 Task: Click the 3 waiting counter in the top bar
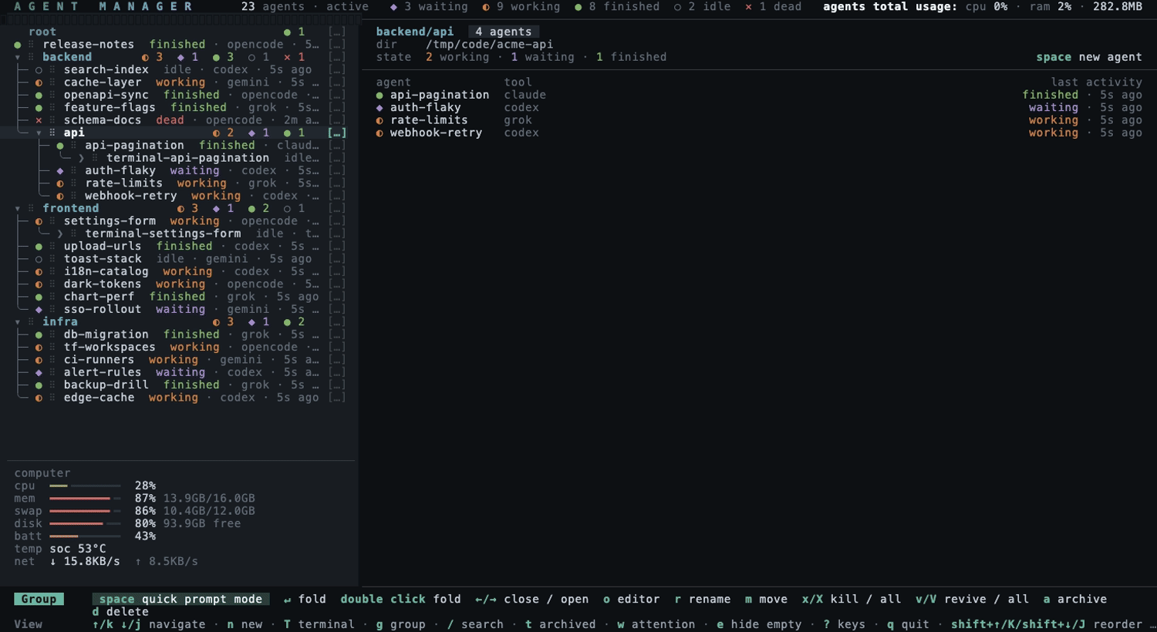click(429, 6)
